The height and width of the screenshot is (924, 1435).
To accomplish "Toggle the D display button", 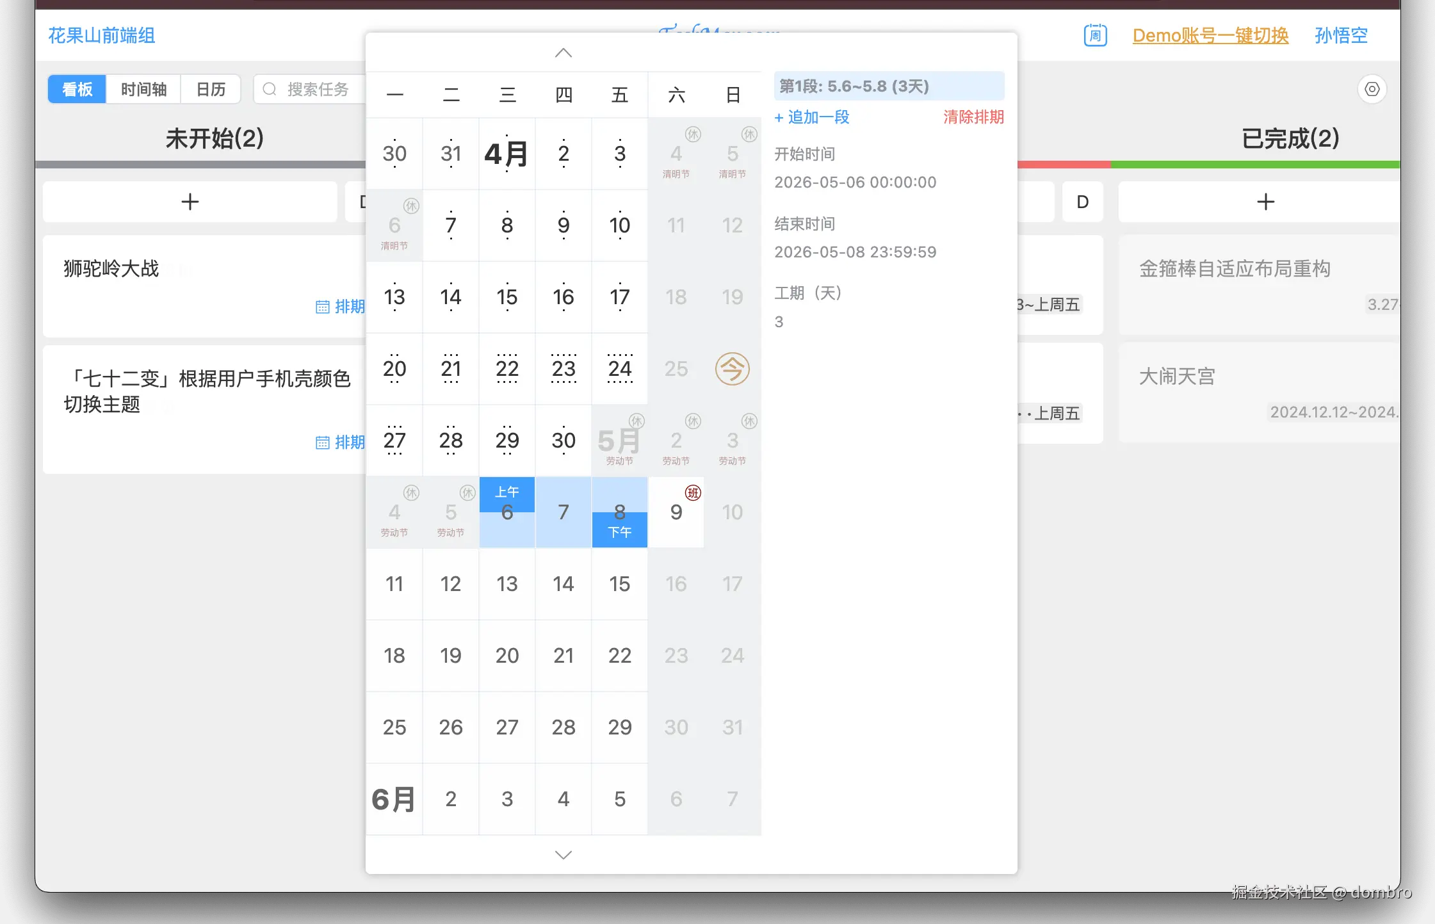I will (x=1082, y=202).
